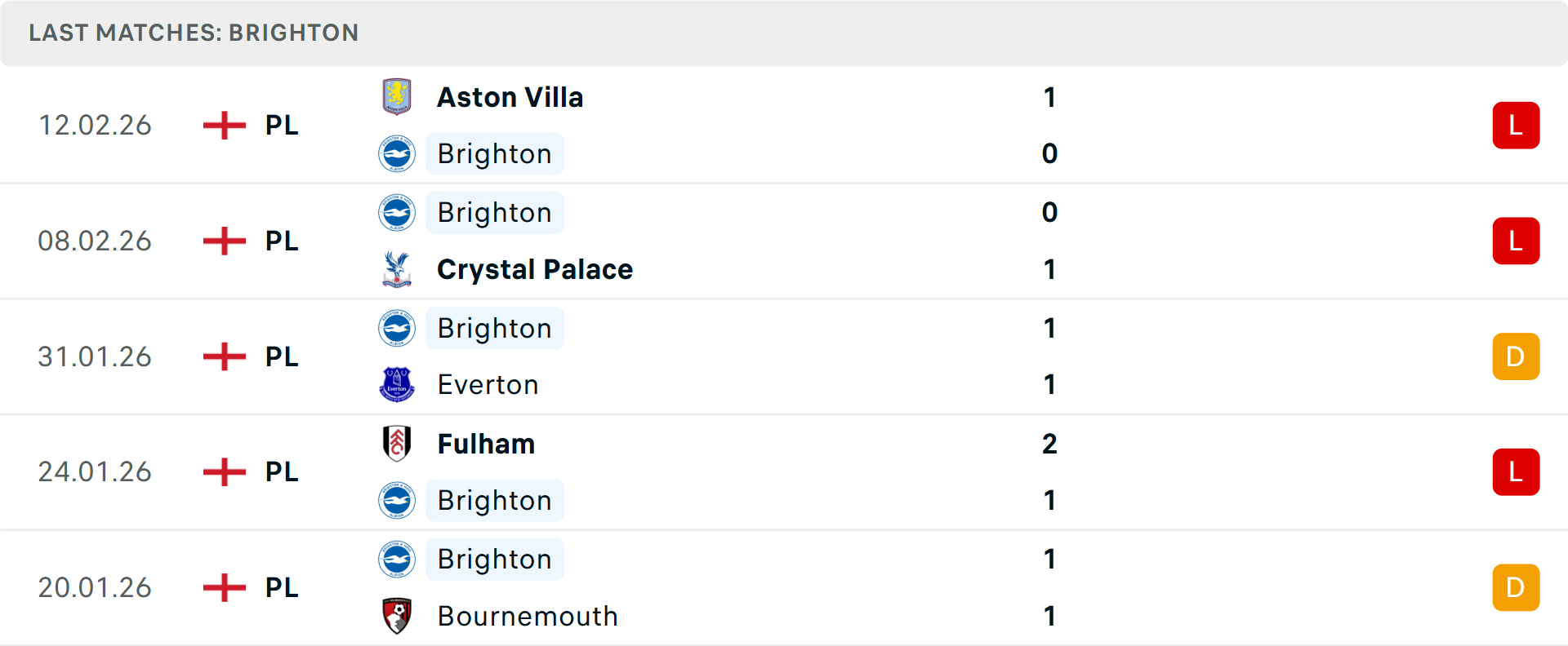1568x646 pixels.
Task: Click the highlighted Brighton chip in the Everton row
Action: pos(494,328)
